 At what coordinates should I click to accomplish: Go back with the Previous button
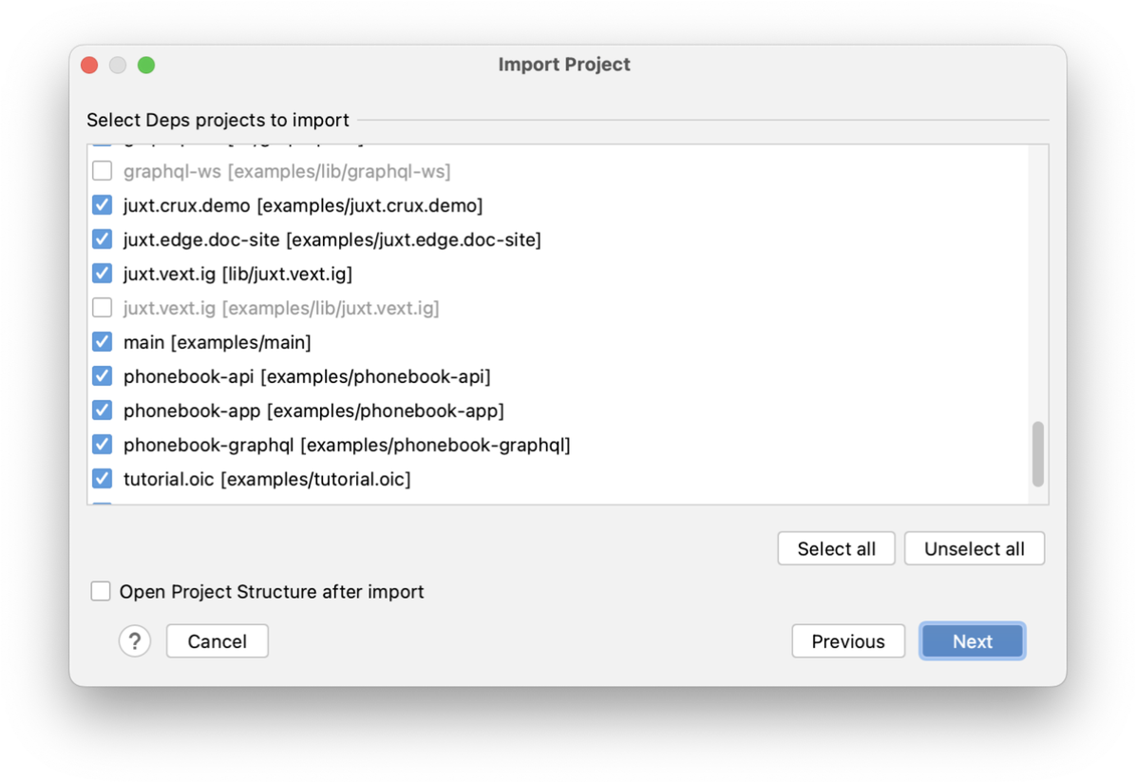(x=848, y=641)
